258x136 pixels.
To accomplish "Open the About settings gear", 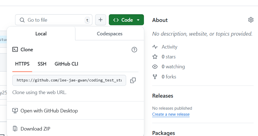I will pyautogui.click(x=251, y=20).
